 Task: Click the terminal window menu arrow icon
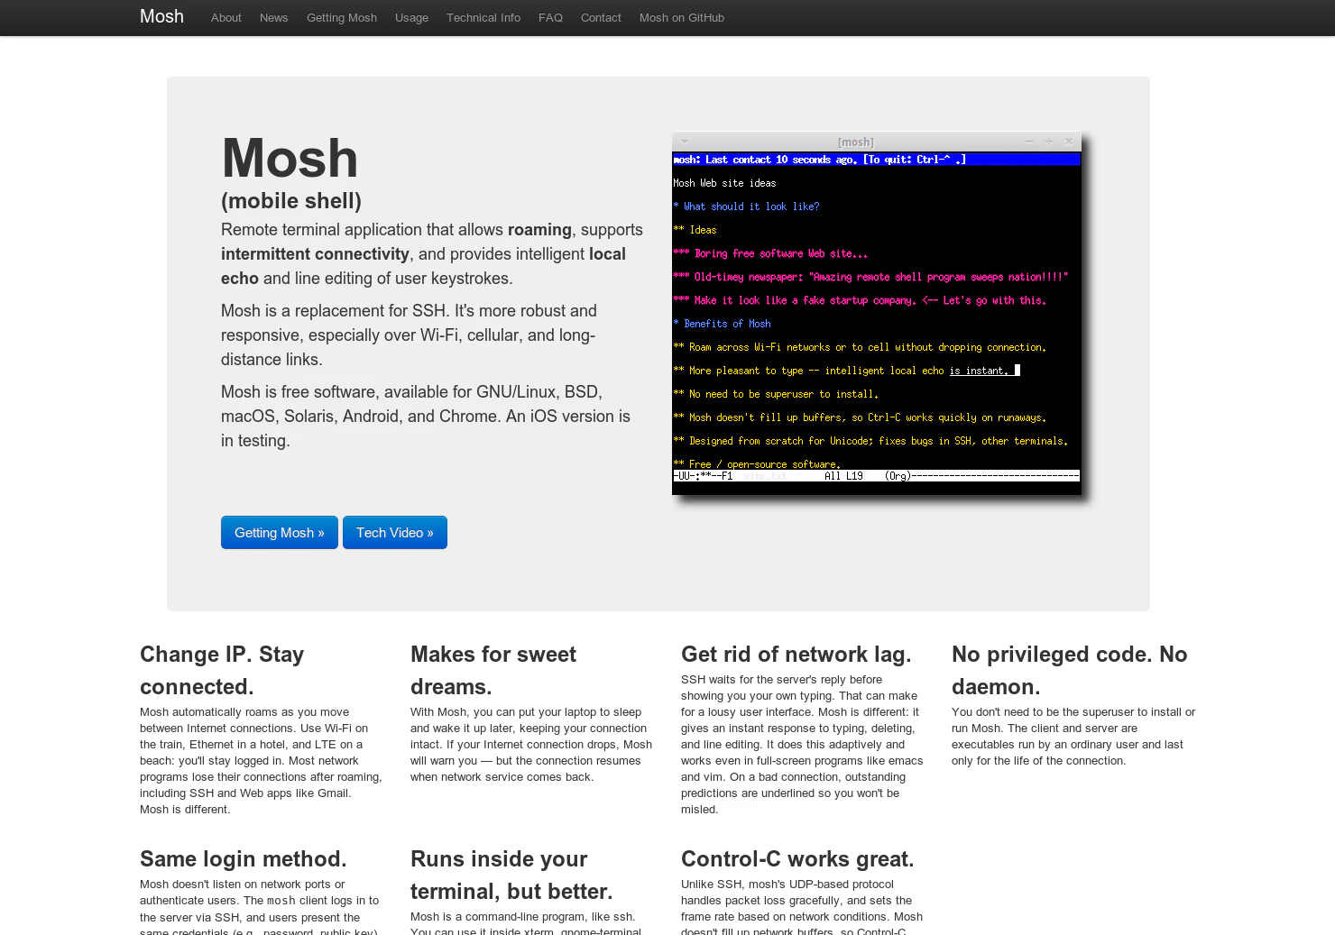(685, 142)
